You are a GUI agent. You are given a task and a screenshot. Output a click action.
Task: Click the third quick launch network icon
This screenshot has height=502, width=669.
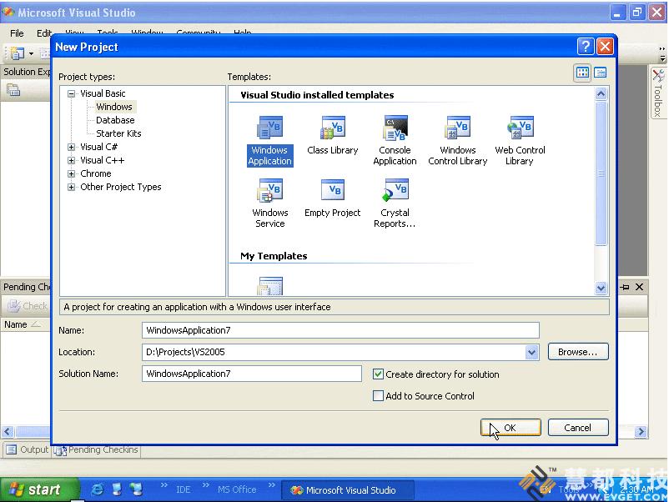(x=136, y=489)
